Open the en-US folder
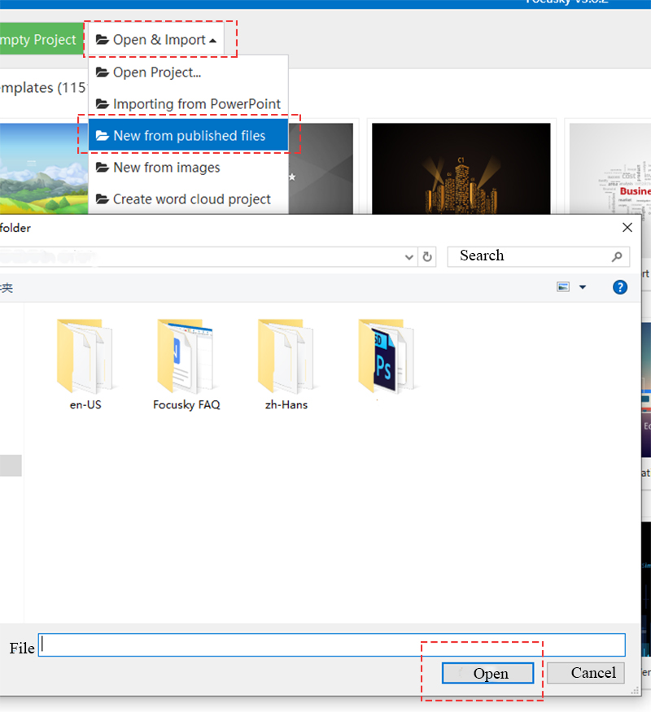The image size is (651, 712). [x=85, y=358]
